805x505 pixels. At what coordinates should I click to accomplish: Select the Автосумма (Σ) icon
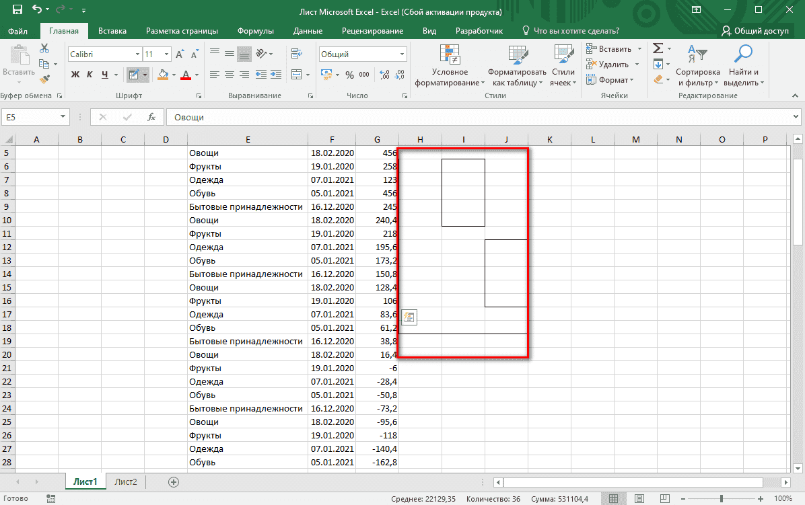click(656, 48)
